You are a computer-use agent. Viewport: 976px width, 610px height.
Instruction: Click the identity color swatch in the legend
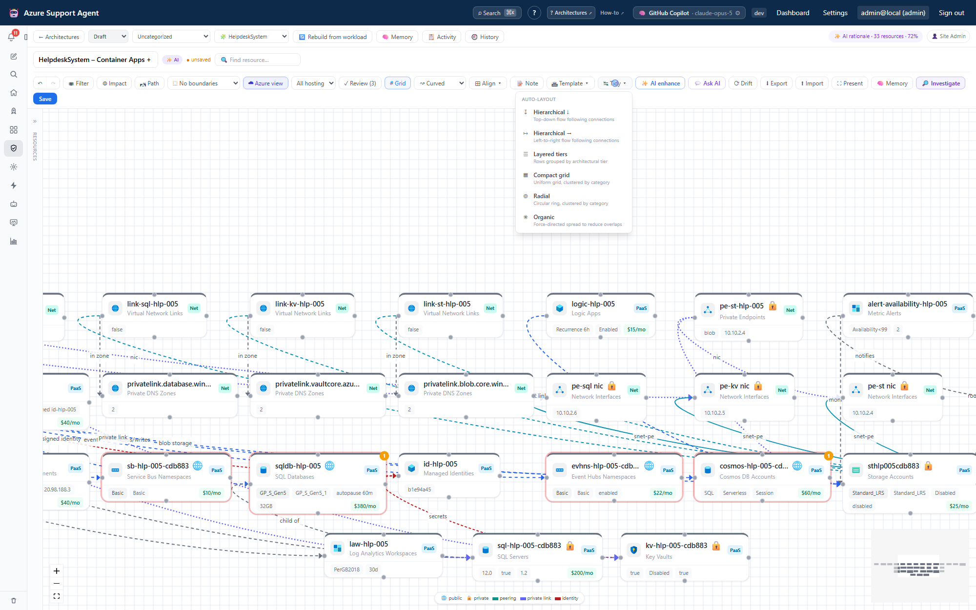click(558, 598)
